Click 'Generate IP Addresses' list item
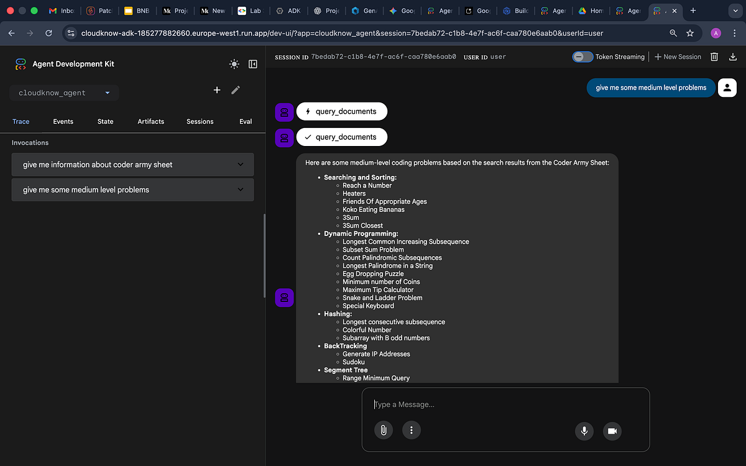Screen dimensions: 746x466 (x=376, y=354)
